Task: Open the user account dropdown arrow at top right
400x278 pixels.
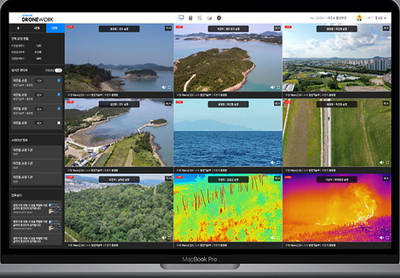Action: tap(385, 18)
